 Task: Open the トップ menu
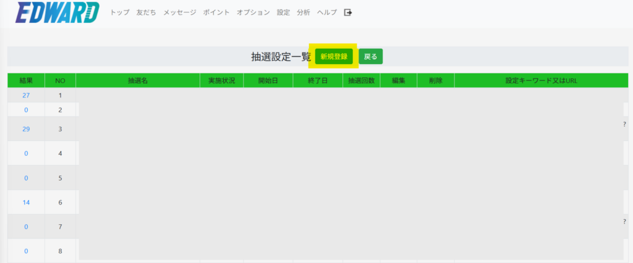120,12
